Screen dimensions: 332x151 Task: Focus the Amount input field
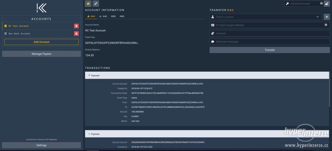270,33
